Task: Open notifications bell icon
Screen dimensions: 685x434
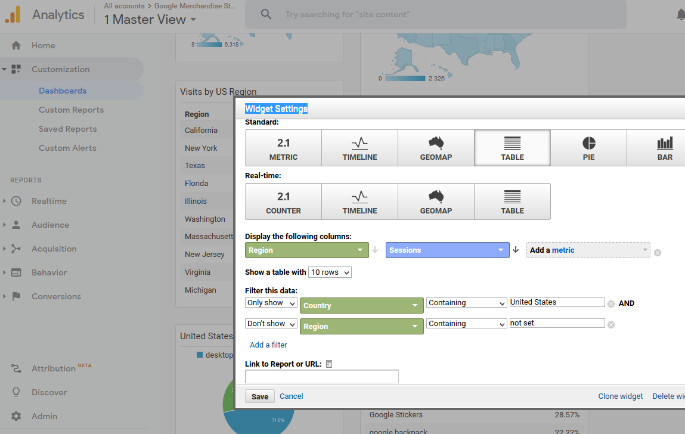Action: tap(681, 14)
